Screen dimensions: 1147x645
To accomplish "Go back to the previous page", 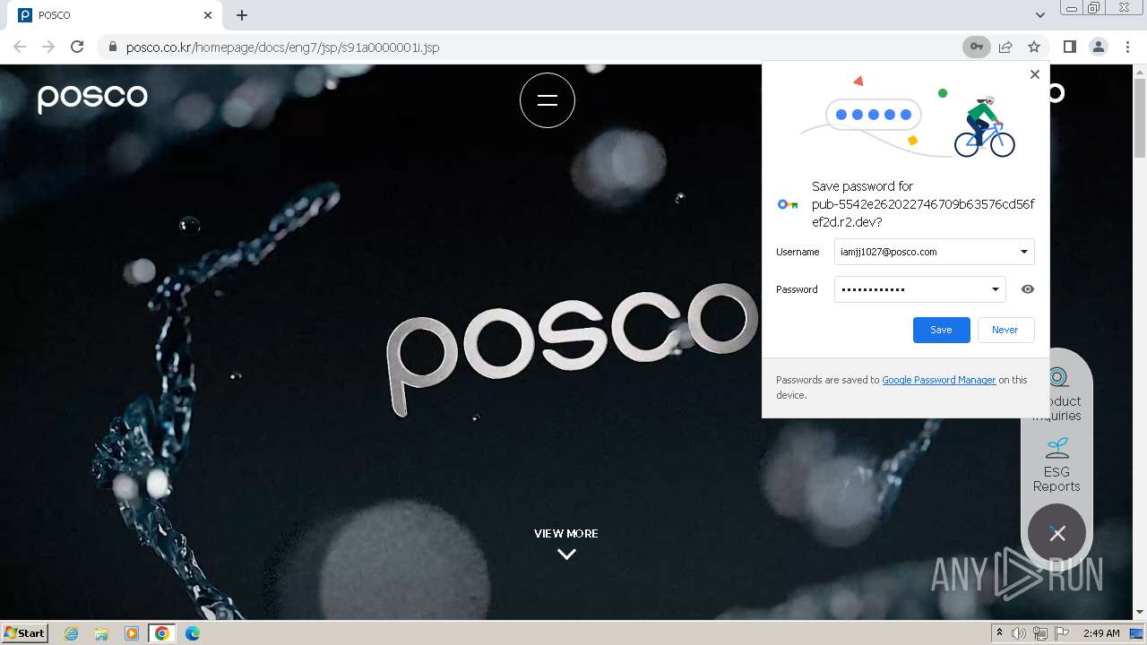I will click(20, 47).
